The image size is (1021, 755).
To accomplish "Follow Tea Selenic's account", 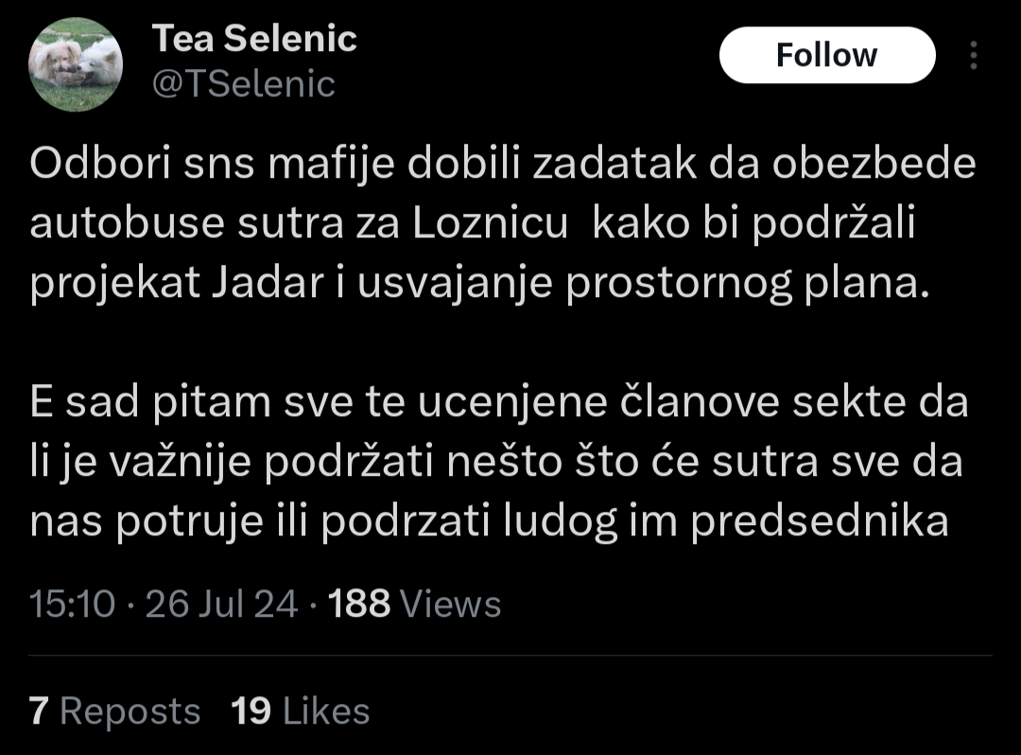I will pyautogui.click(x=826, y=55).
